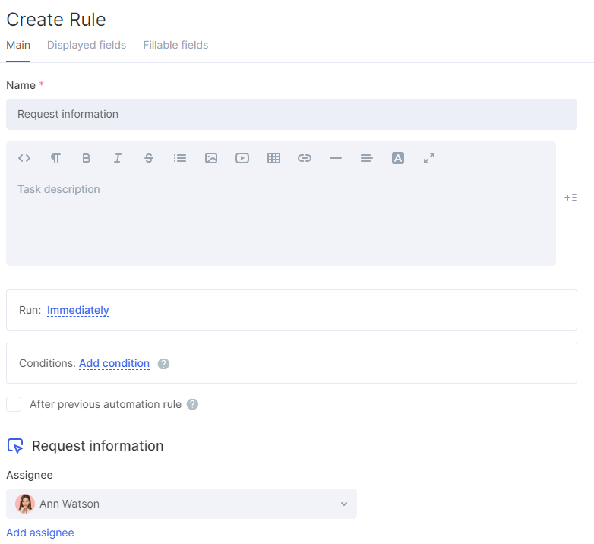
Task: Insert a table into description
Action: (273, 158)
